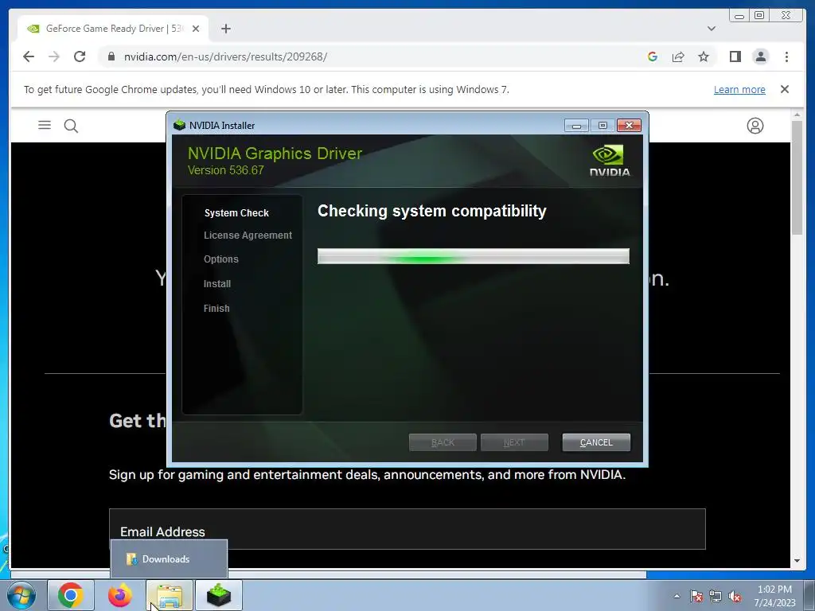The image size is (815, 611).
Task: Click the muted volume tray icon
Action: (x=735, y=596)
